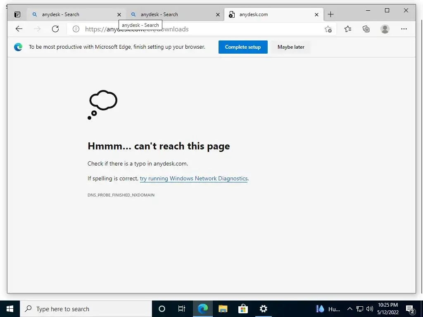Screen dimensions: 423x317
Task: Go back to the previous page
Action: (19, 29)
